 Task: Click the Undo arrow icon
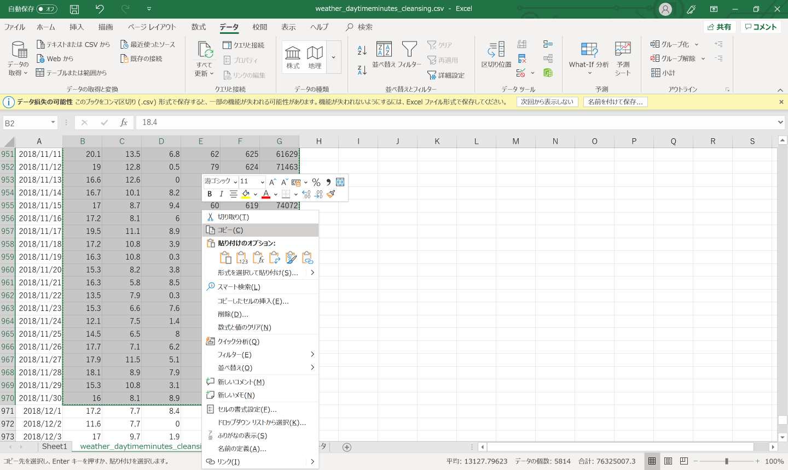tap(100, 9)
